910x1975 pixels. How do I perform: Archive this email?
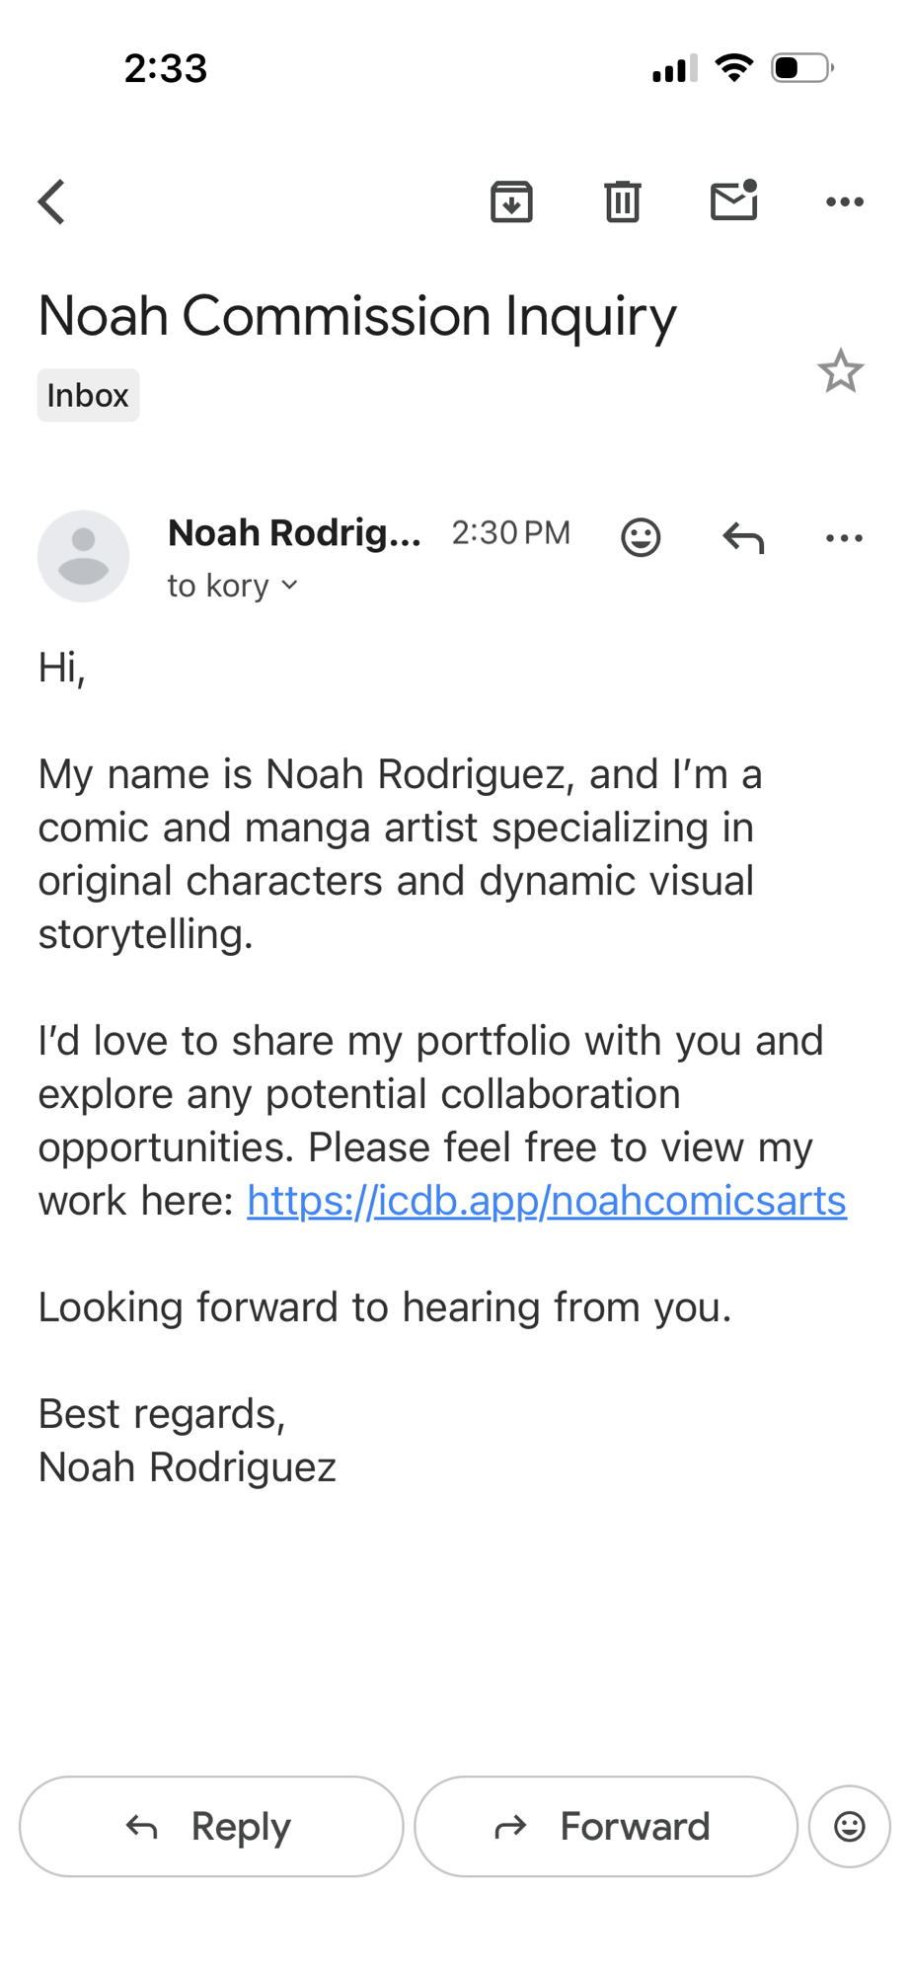(511, 202)
